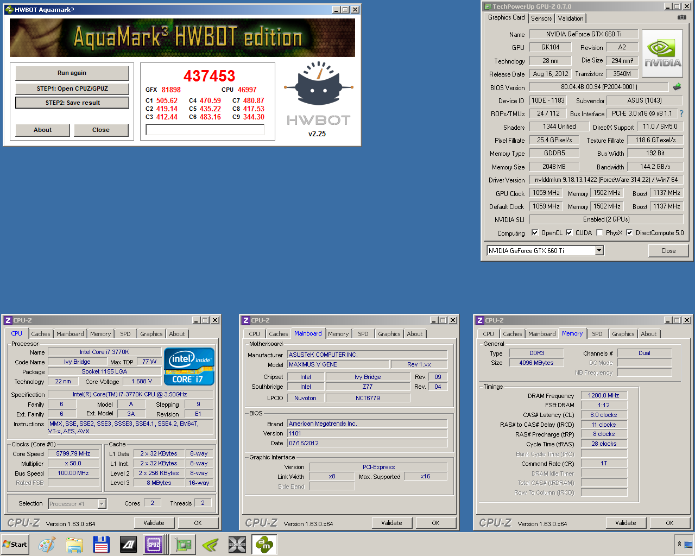Click the Start button

15,545
